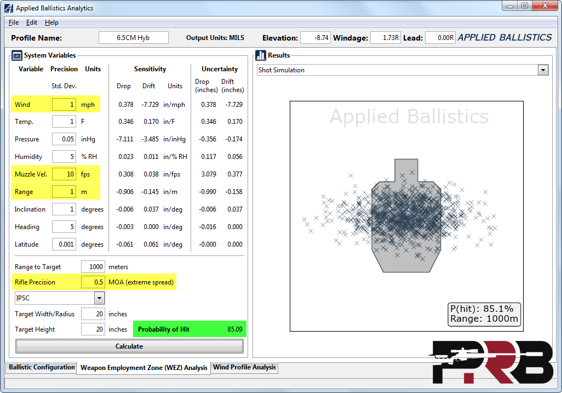Viewport: 562px width, 393px height.
Task: Click the Lead output field
Action: 440,38
